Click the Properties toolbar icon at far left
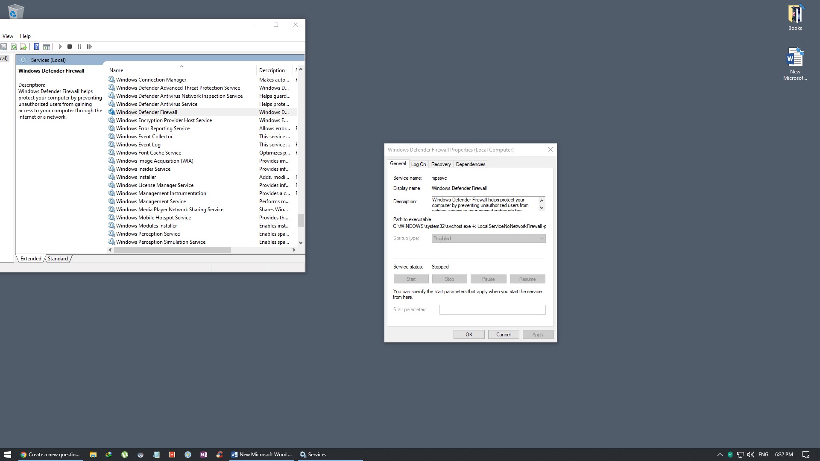The width and height of the screenshot is (820, 461). pos(3,47)
